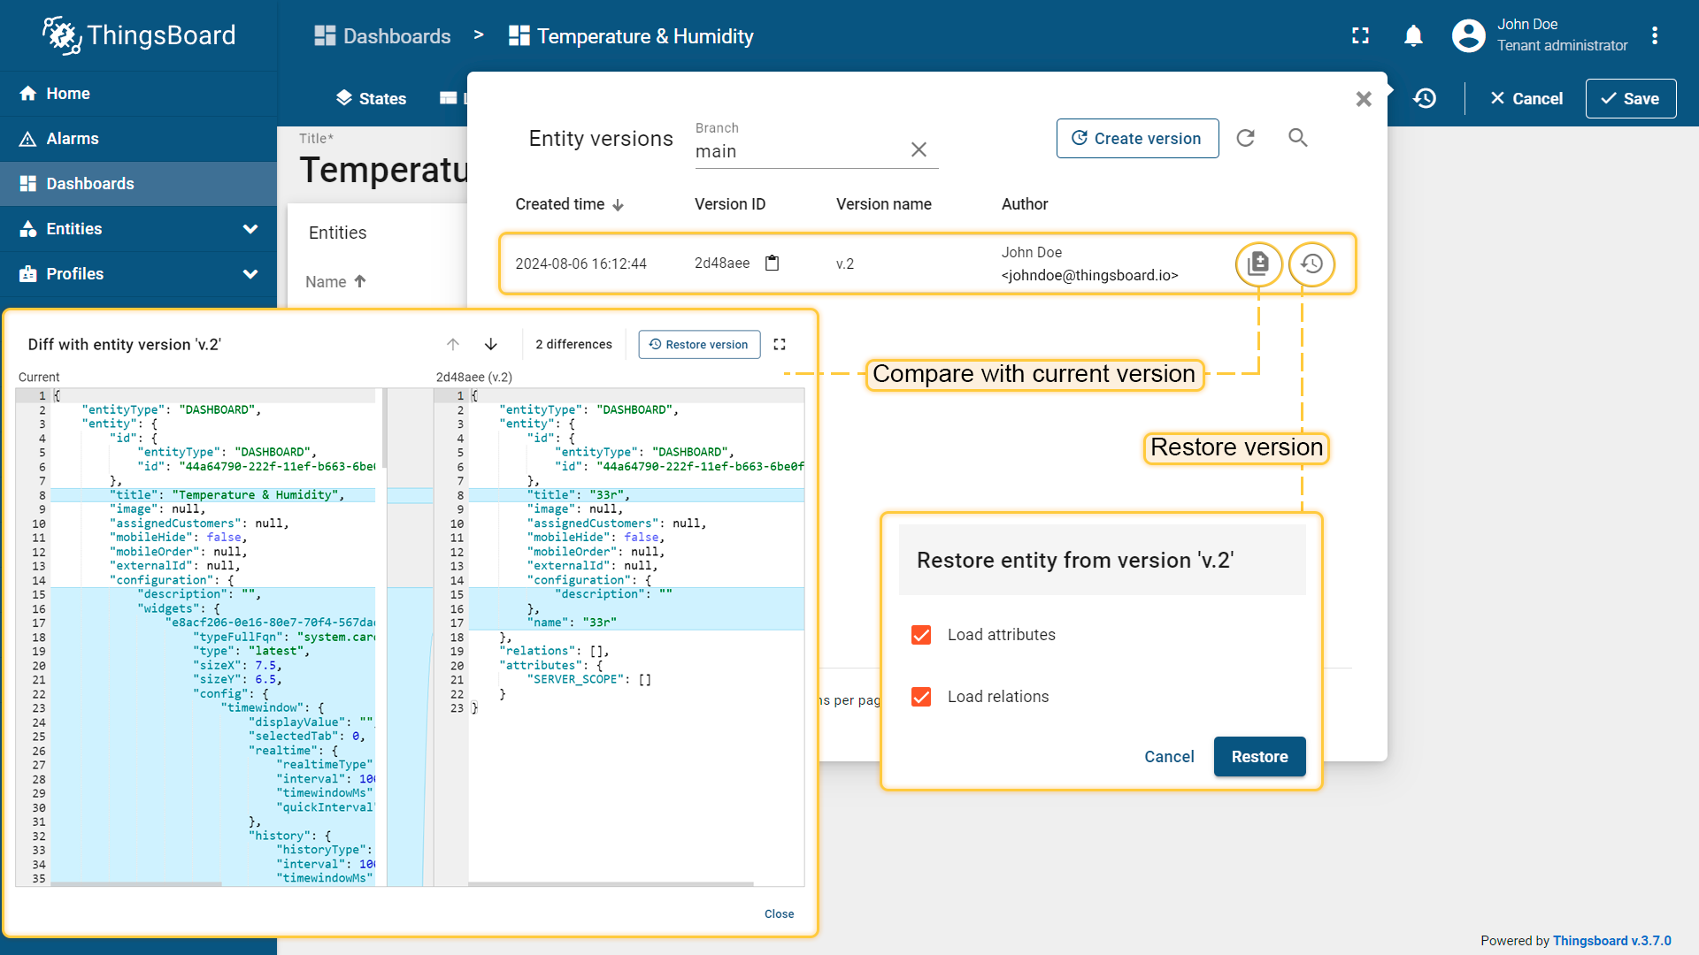Uncheck Load attributes checkbox
1699x955 pixels.
921,635
